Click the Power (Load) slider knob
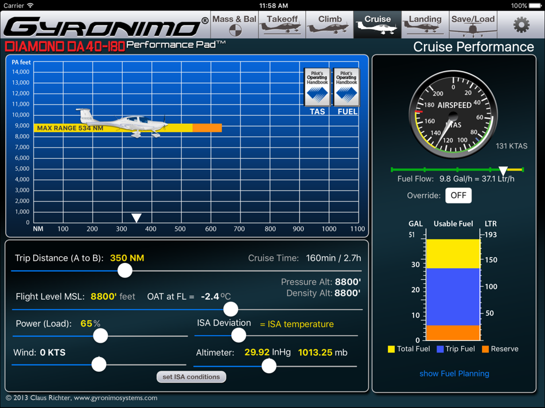 coord(100,336)
